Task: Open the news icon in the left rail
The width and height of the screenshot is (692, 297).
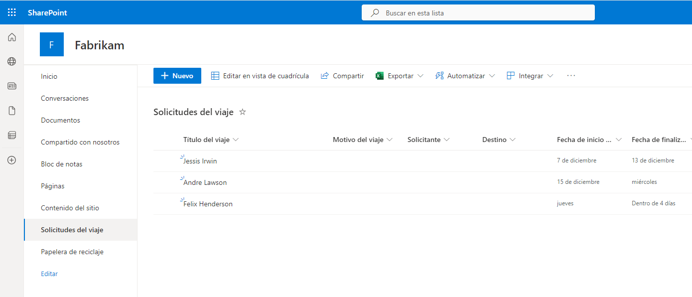Action: pos(11,86)
